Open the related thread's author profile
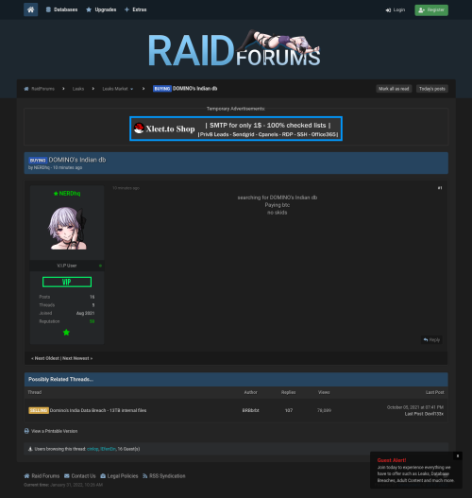472x498 pixels. click(250, 410)
